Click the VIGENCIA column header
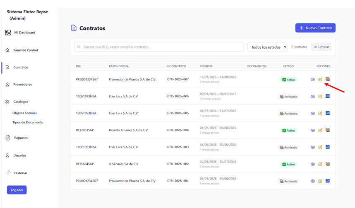The height and width of the screenshot is (208, 355). [x=206, y=66]
